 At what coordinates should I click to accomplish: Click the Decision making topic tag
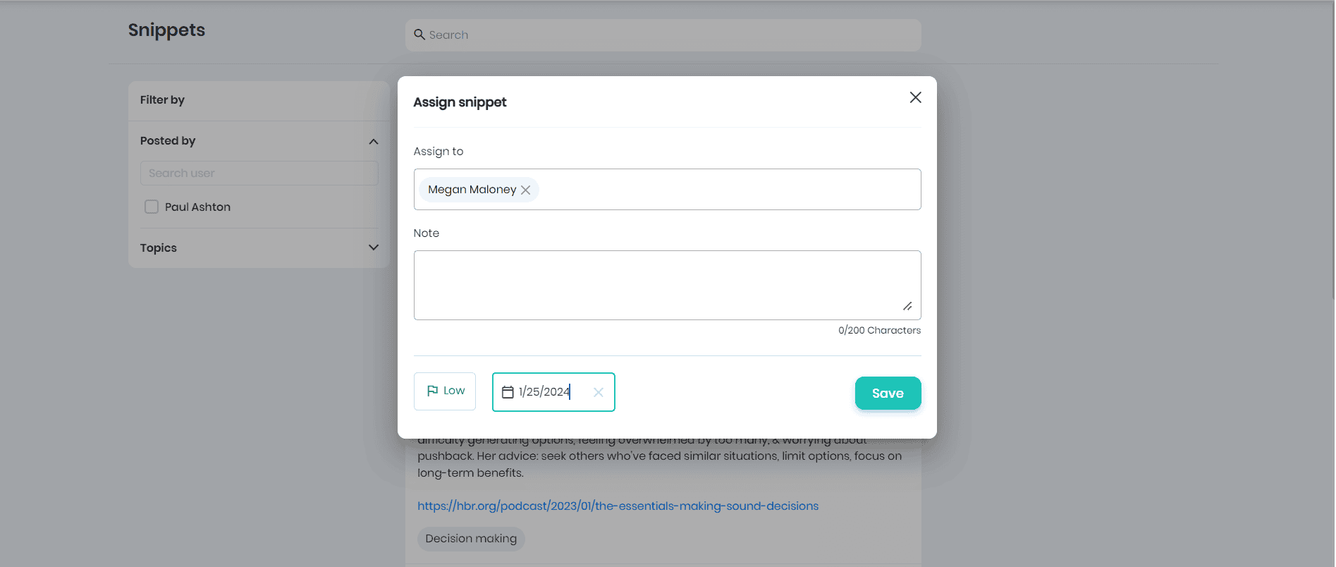click(471, 539)
